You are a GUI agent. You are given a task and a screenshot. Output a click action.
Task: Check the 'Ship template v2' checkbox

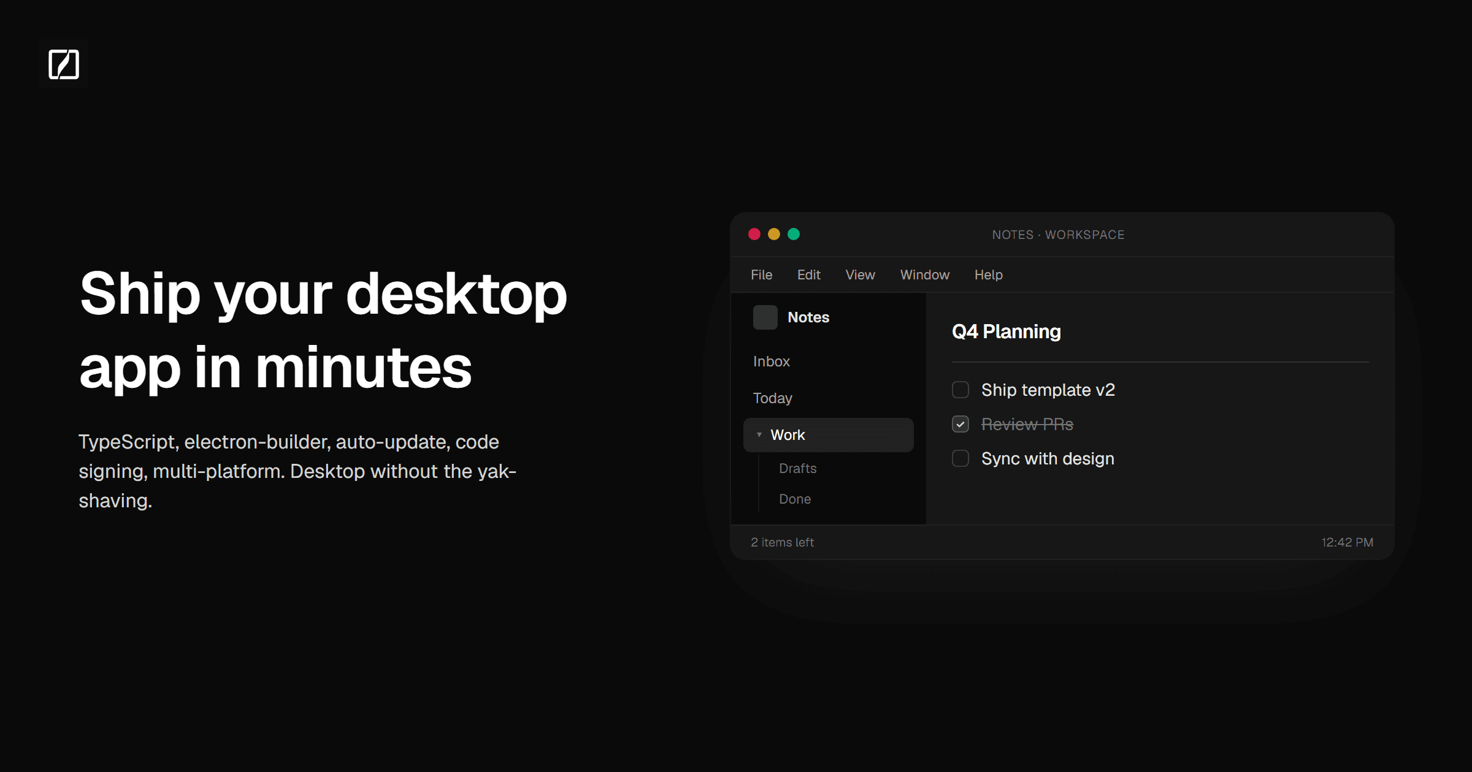(960, 390)
